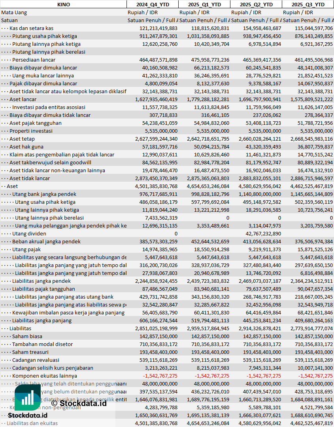334x427 pixels.
Task: Click Aset tetap value 2,642,718,651,795
Action: pos(208,139)
